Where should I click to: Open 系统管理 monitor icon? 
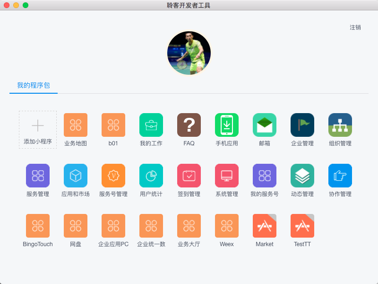click(x=226, y=175)
